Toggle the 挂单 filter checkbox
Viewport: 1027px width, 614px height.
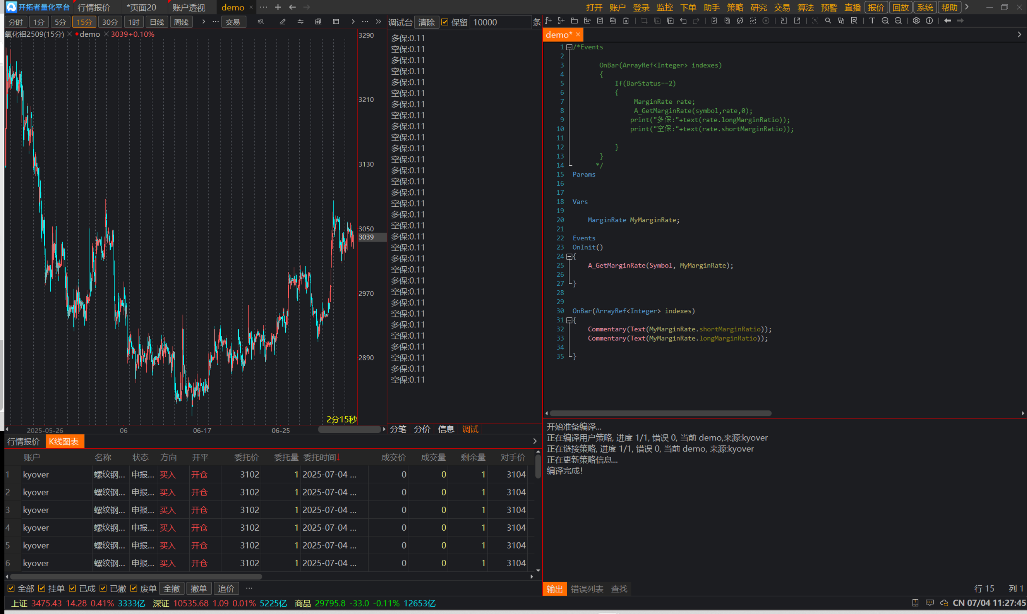42,588
